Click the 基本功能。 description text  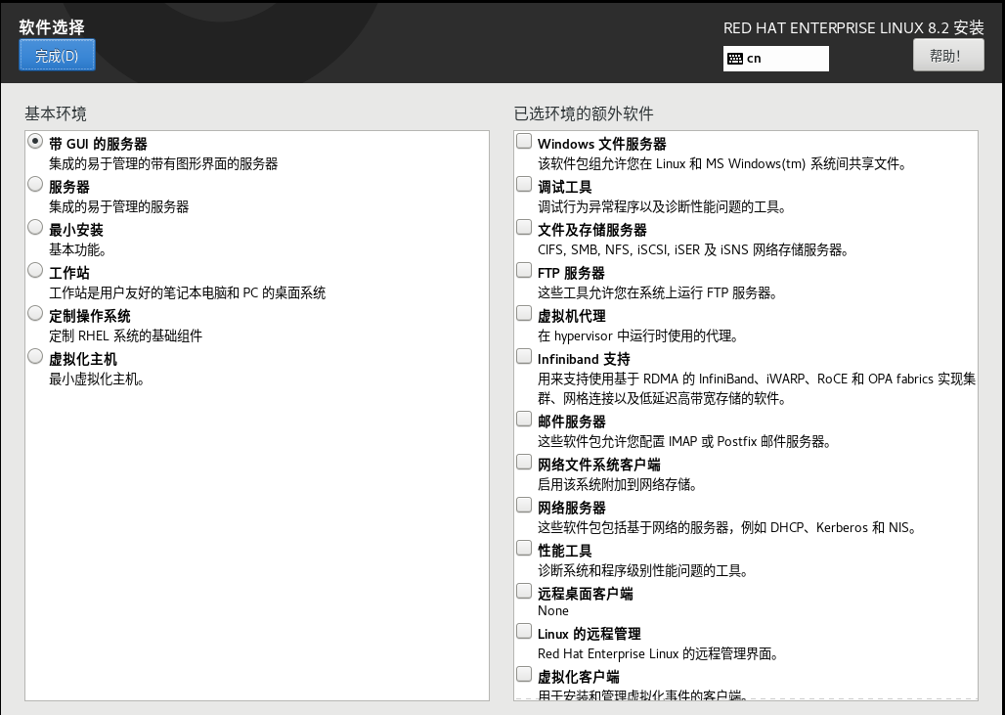[78, 250]
